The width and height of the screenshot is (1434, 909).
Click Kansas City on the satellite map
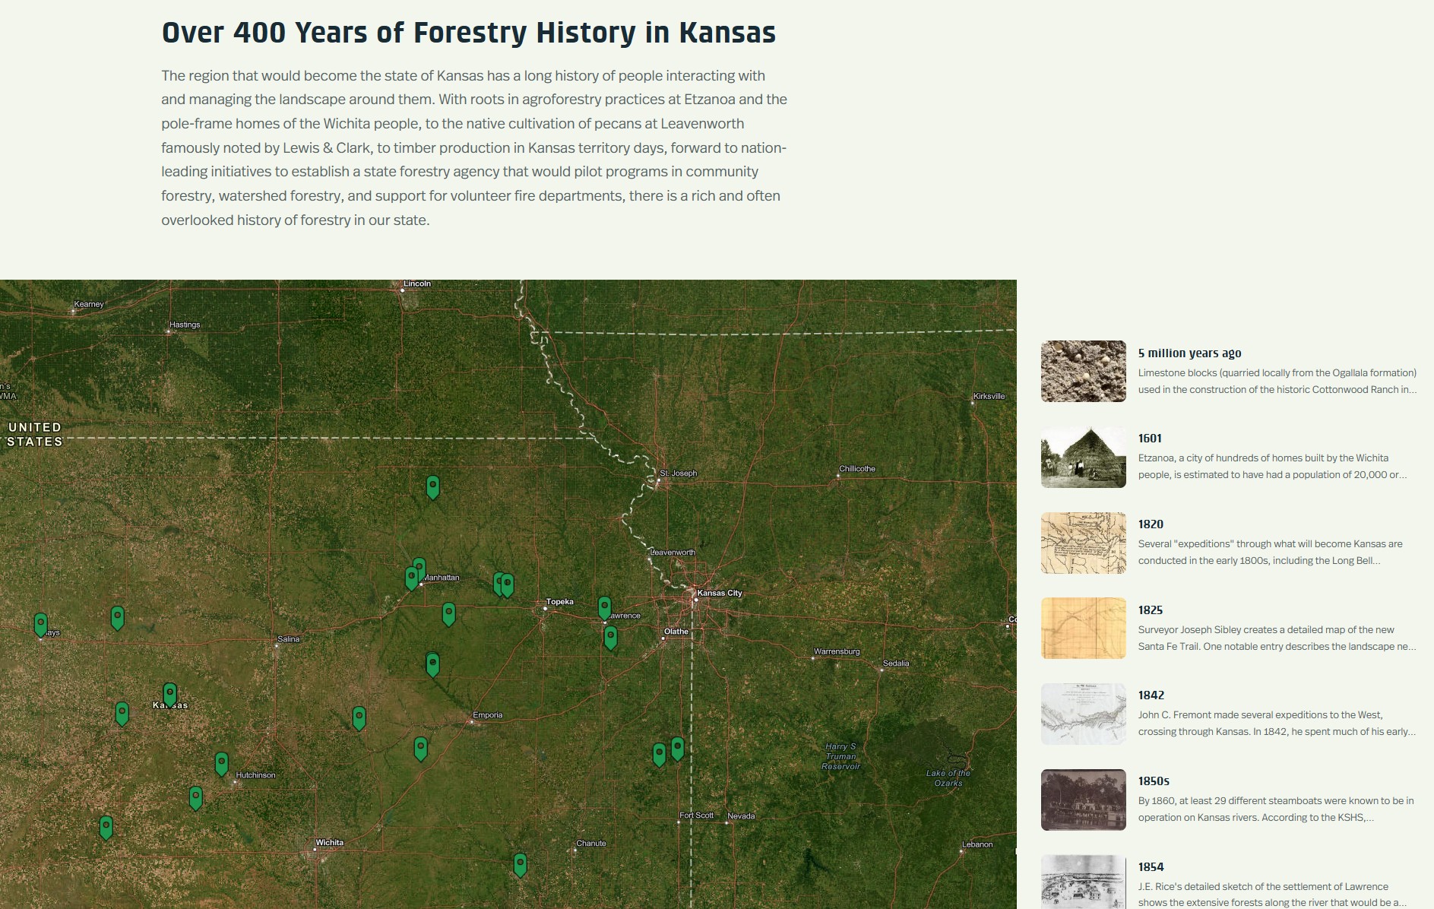[x=717, y=593]
